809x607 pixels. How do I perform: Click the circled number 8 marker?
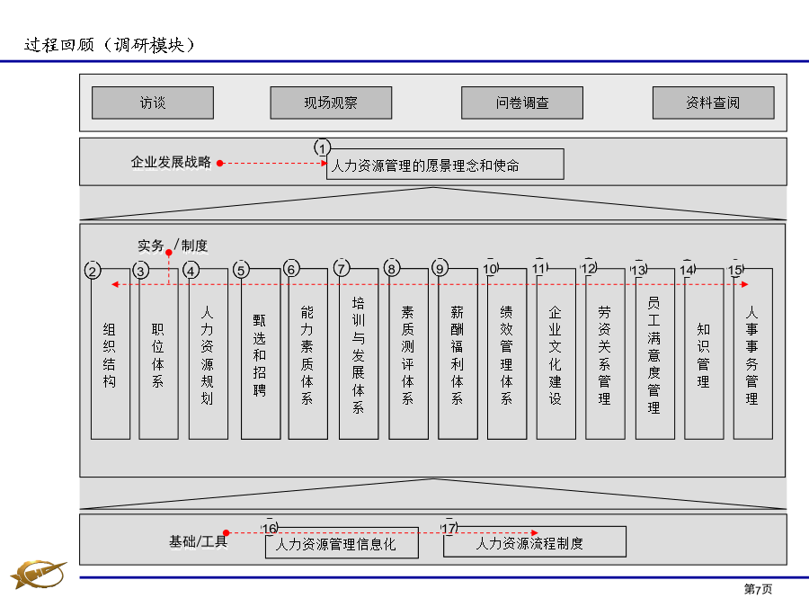[392, 268]
